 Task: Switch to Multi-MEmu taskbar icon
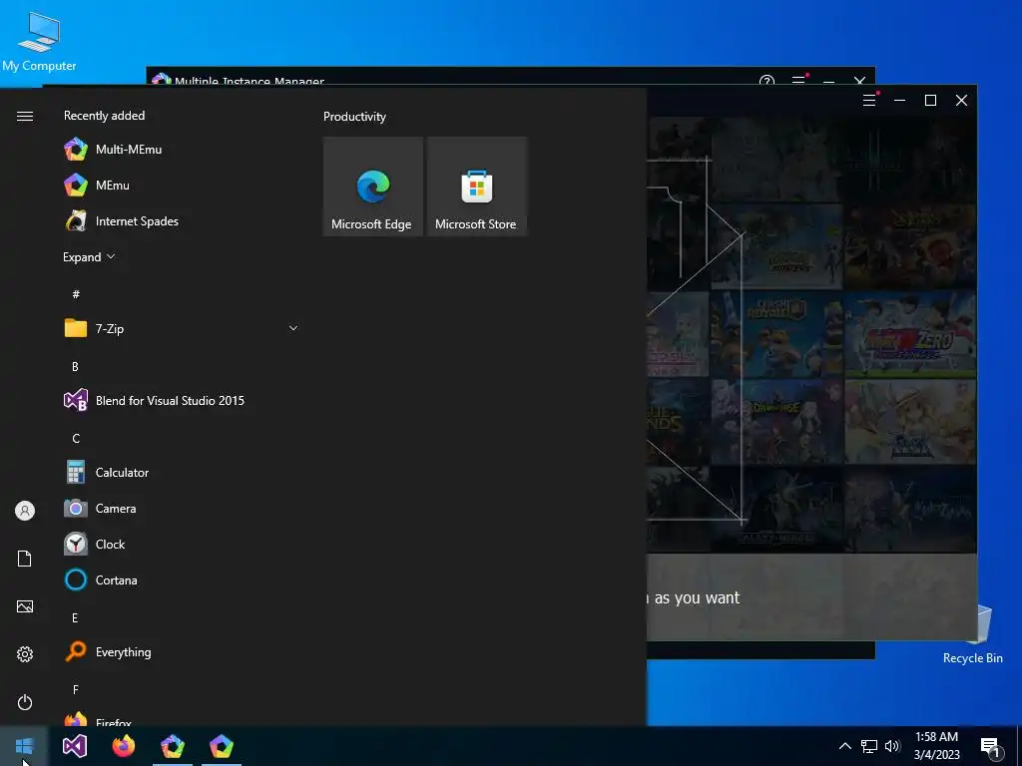[x=173, y=746]
